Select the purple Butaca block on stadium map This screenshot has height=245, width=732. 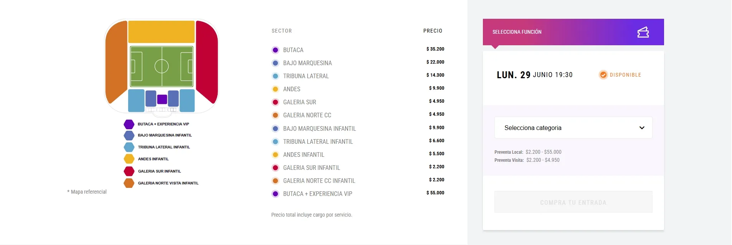[162, 99]
